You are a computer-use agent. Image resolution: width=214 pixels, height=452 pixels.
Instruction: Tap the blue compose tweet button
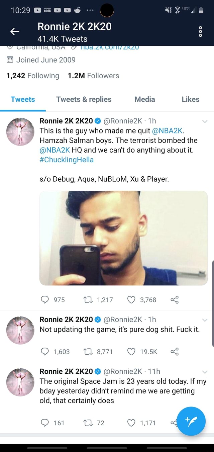pos(191,422)
